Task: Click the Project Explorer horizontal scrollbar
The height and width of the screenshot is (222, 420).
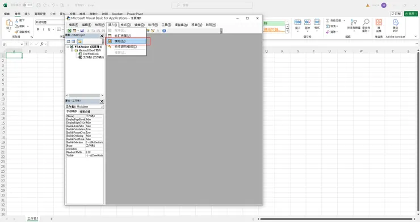Action: [x=85, y=95]
